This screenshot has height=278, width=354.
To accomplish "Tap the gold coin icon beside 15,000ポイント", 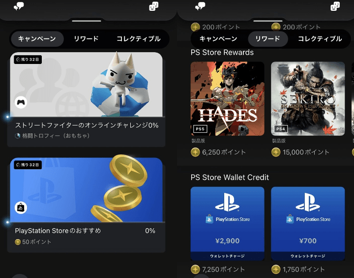I will pos(276,152).
